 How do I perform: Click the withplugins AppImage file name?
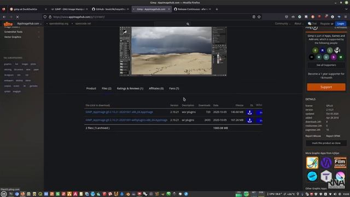coord(126,120)
